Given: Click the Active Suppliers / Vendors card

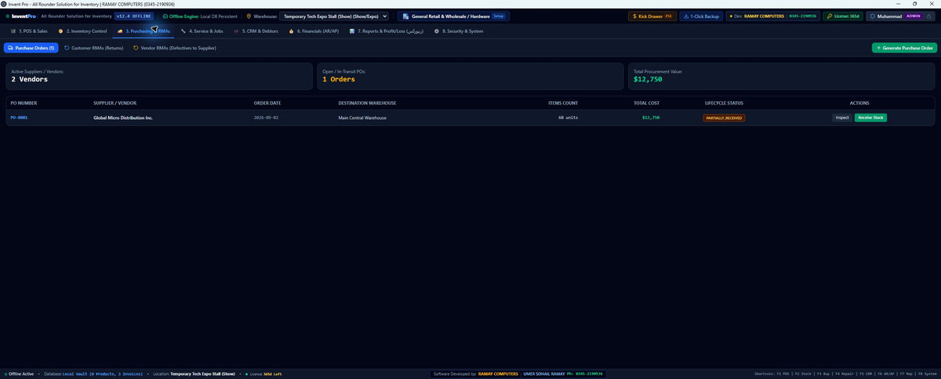Looking at the screenshot, I should tap(159, 76).
